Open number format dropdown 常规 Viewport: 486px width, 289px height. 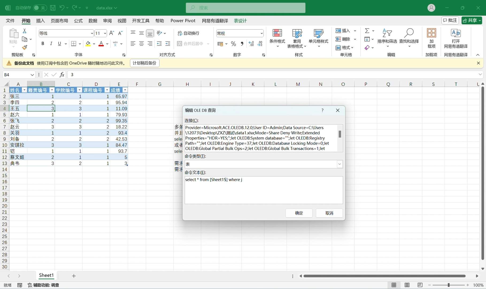[261, 33]
